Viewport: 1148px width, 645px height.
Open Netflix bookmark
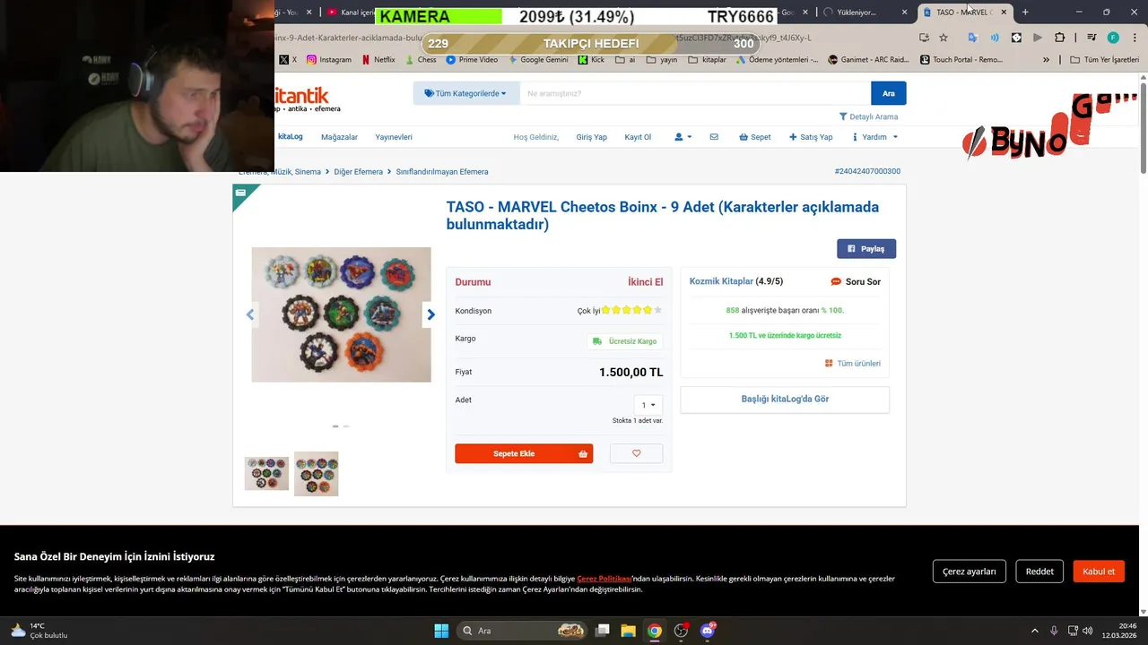(378, 60)
